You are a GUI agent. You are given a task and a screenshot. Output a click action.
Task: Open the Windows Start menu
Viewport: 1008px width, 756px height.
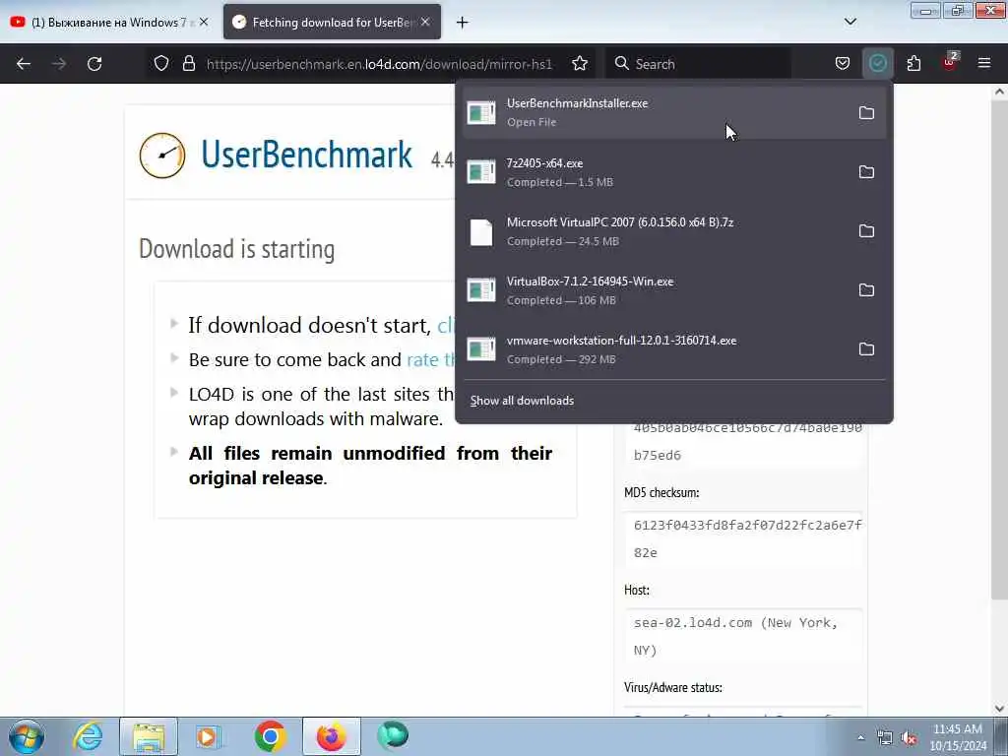pos(27,736)
